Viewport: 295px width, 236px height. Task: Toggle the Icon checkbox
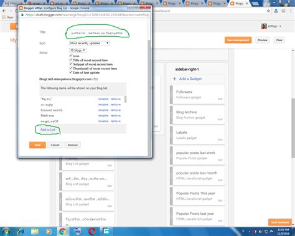tap(71, 55)
